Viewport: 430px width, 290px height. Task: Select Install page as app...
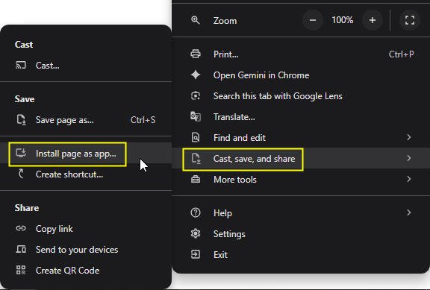coord(86,154)
